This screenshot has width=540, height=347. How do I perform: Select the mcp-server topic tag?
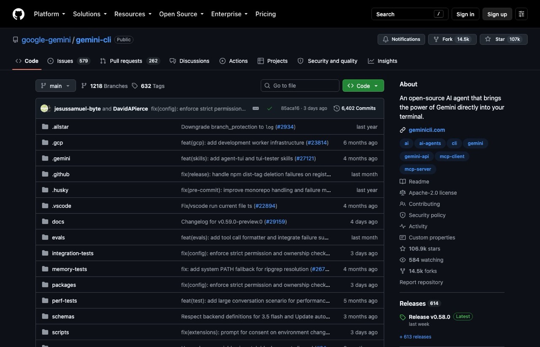coord(418,169)
